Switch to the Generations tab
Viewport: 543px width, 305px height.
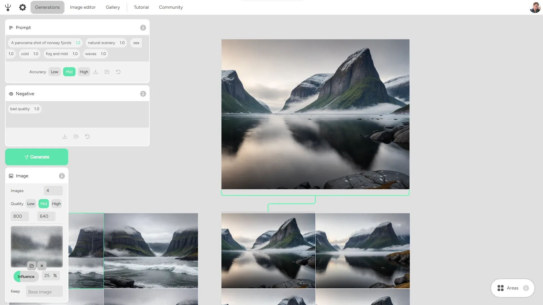tap(48, 7)
